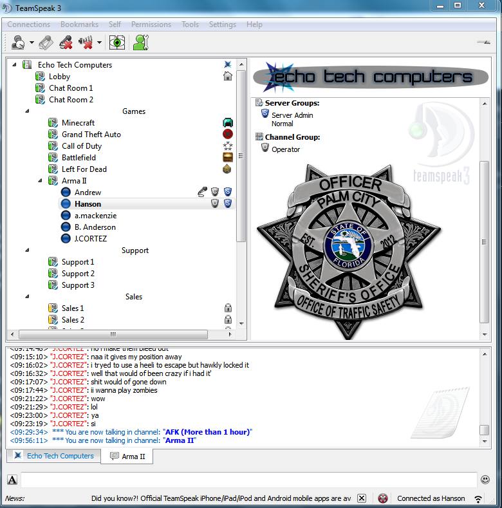Viewport: 502px width, 508px height.
Task: Select user B. Anderson
Action: (x=95, y=227)
